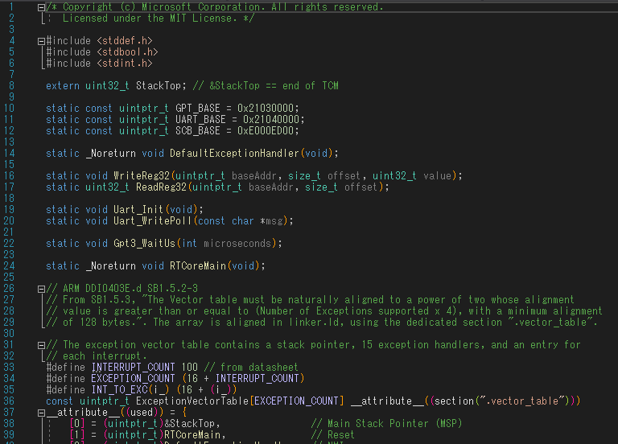Click the <stdbool.h> include
Viewport: 618px width, 444px height.
pos(127,52)
